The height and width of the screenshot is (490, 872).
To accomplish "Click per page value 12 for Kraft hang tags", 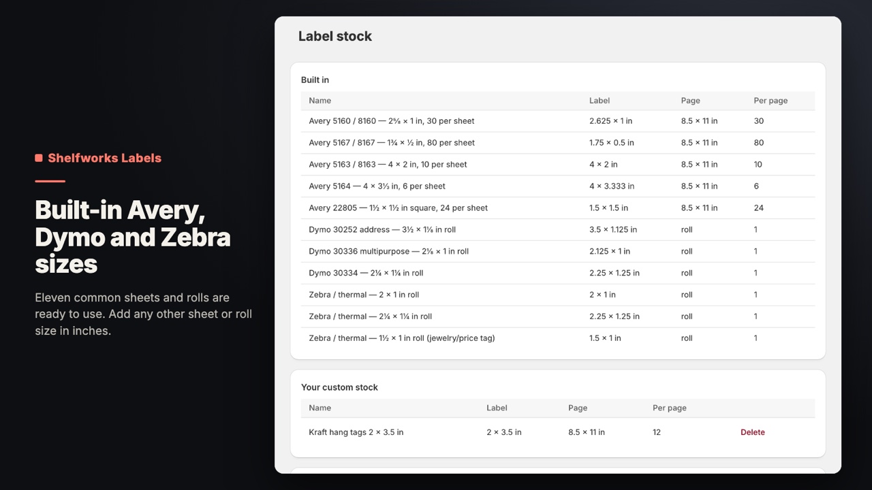I will click(657, 432).
